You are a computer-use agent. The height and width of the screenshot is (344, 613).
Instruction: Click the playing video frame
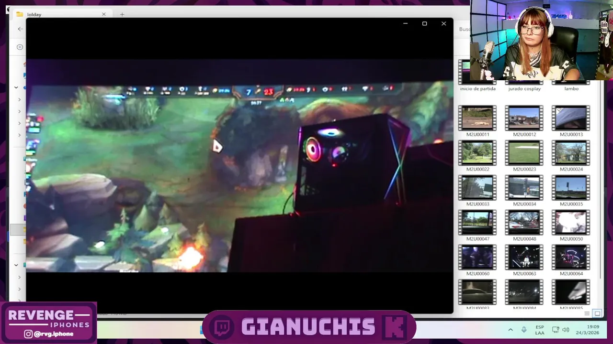(239, 165)
